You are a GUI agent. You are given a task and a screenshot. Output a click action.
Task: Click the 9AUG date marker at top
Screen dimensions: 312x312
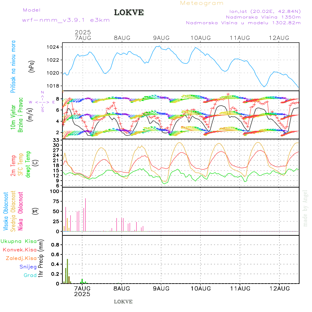pyautogui.click(x=161, y=38)
